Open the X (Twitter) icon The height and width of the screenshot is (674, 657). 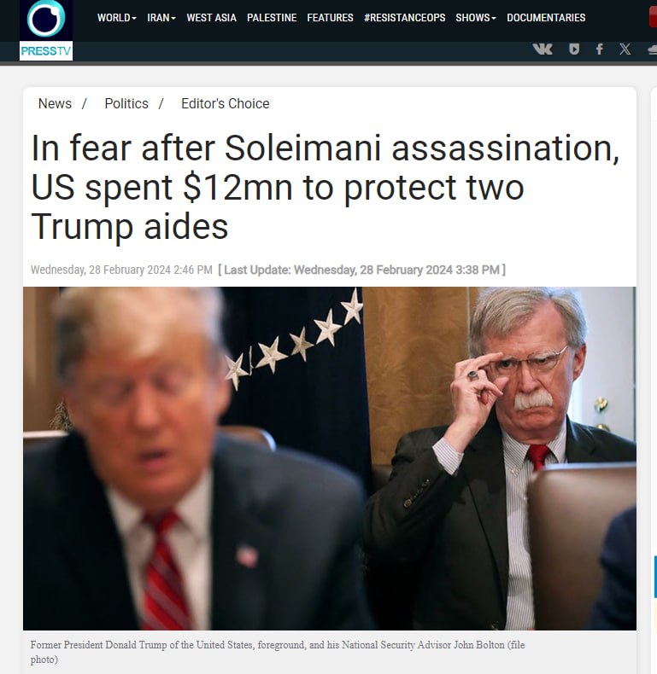(625, 49)
